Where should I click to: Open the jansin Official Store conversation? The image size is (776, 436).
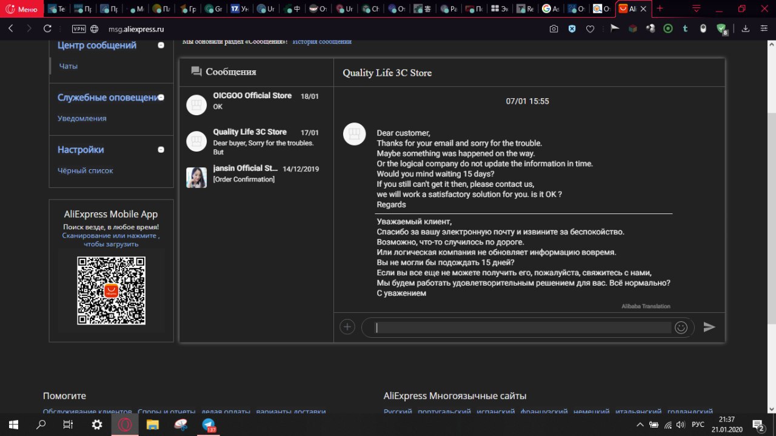pyautogui.click(x=256, y=177)
